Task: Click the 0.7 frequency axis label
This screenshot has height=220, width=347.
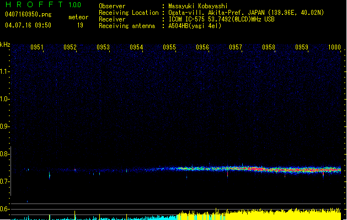Action: [x=4, y=182]
